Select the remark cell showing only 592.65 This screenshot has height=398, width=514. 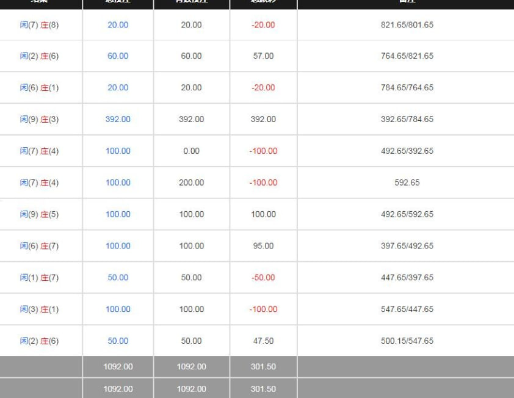pos(407,183)
